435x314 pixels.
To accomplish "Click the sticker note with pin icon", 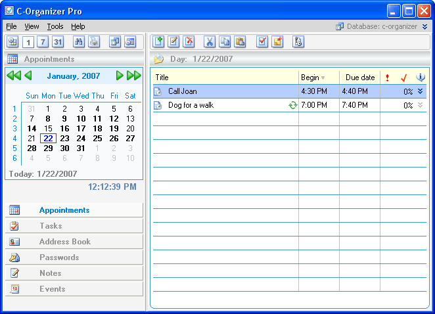I will pyautogui.click(x=277, y=42).
